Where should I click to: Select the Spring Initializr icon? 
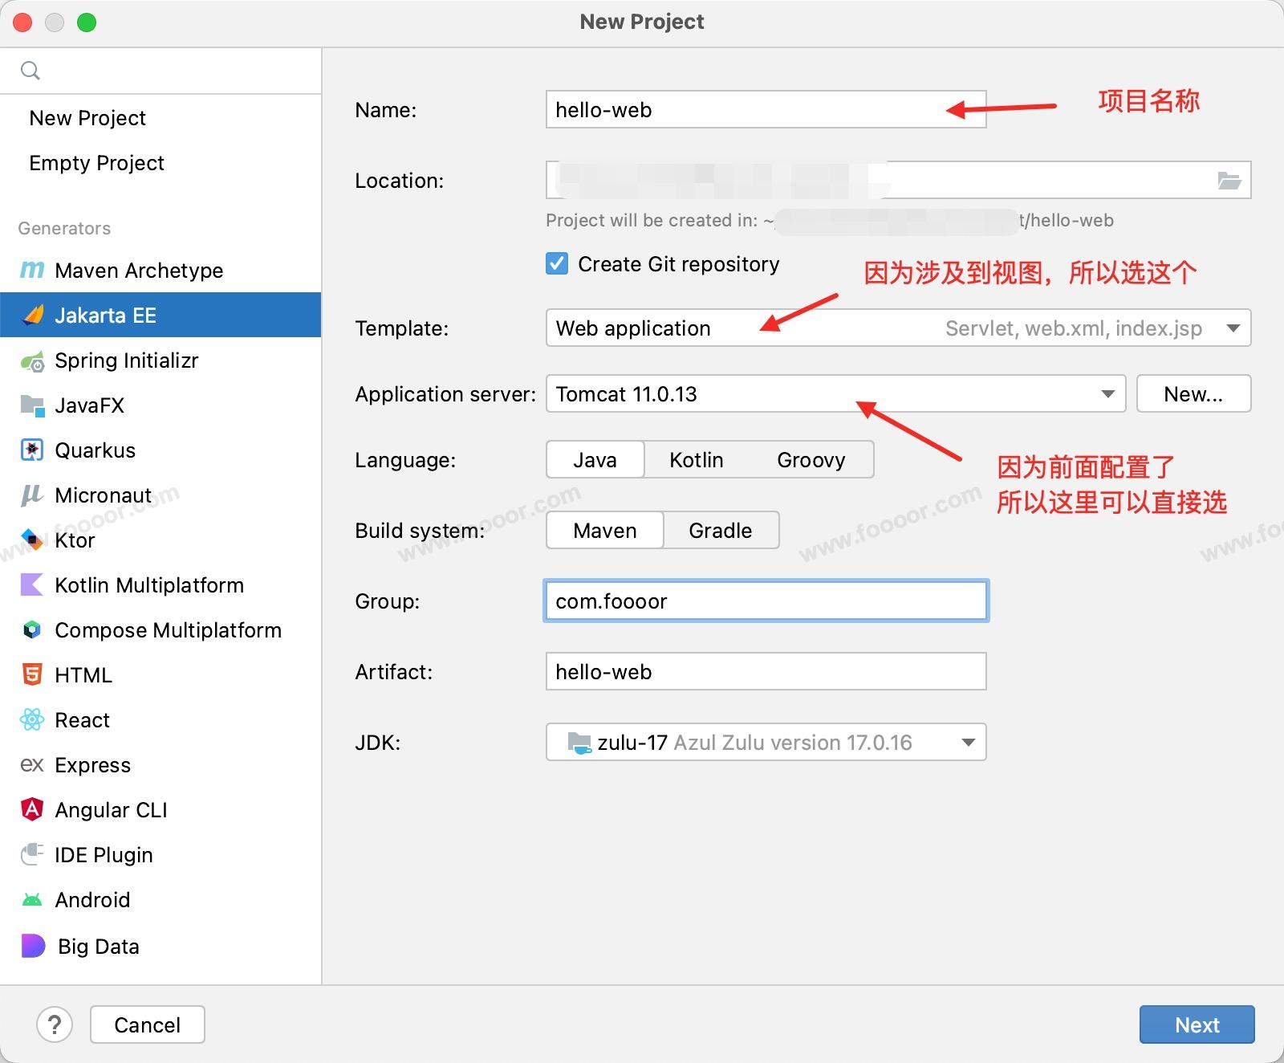[32, 361]
